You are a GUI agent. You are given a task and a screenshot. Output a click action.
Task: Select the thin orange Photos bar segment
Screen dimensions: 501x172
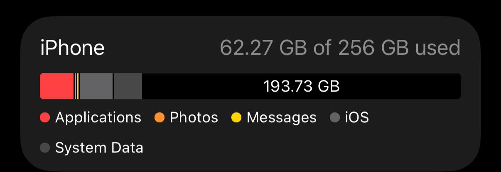coord(75,86)
